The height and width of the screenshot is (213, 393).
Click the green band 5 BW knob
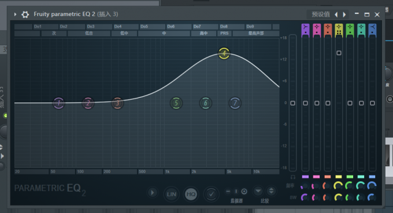[x=350, y=197]
